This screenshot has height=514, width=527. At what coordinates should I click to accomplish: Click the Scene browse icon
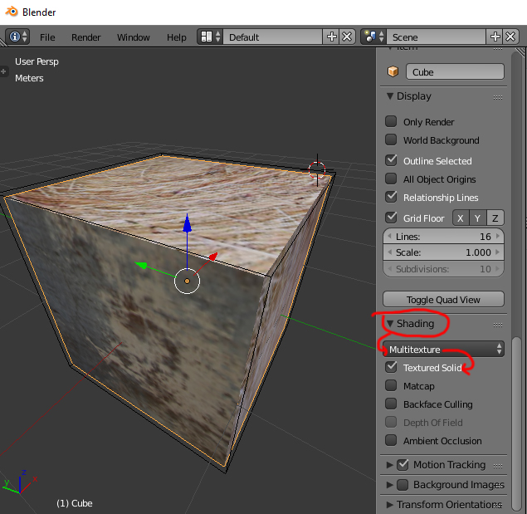(x=373, y=37)
